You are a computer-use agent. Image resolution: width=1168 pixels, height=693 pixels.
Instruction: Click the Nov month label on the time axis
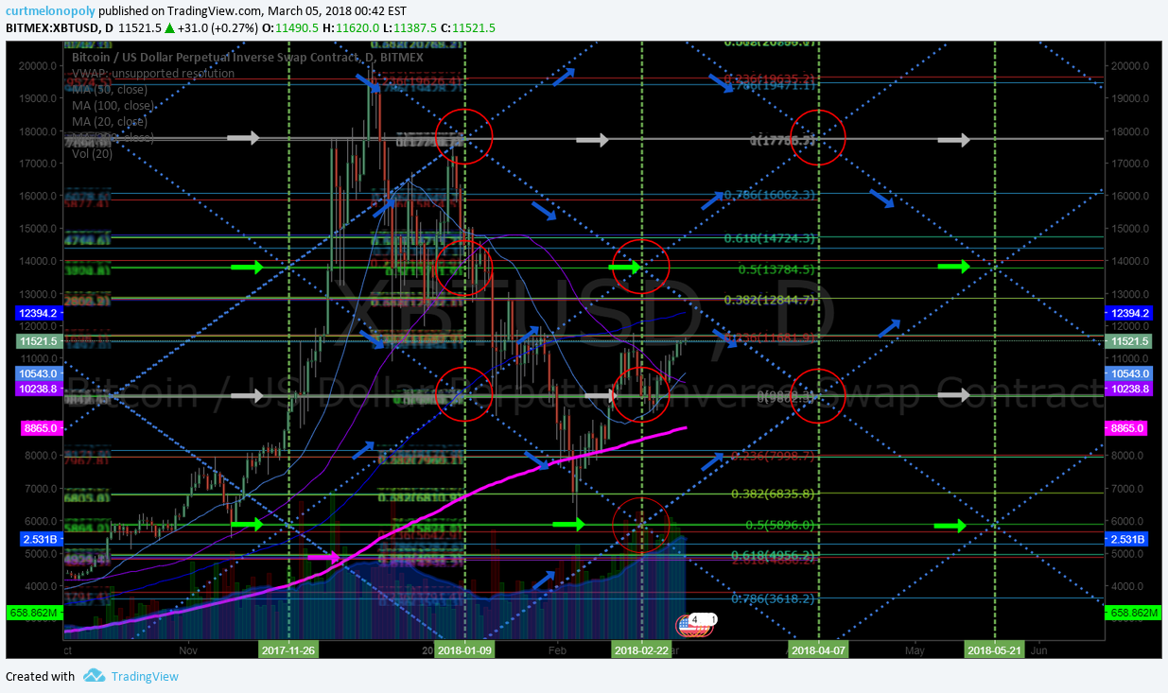[186, 650]
